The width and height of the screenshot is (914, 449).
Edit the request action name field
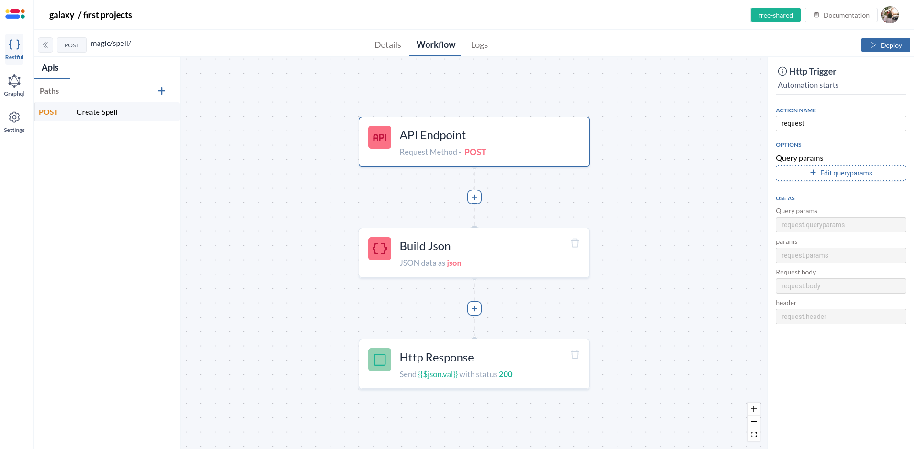[840, 123]
